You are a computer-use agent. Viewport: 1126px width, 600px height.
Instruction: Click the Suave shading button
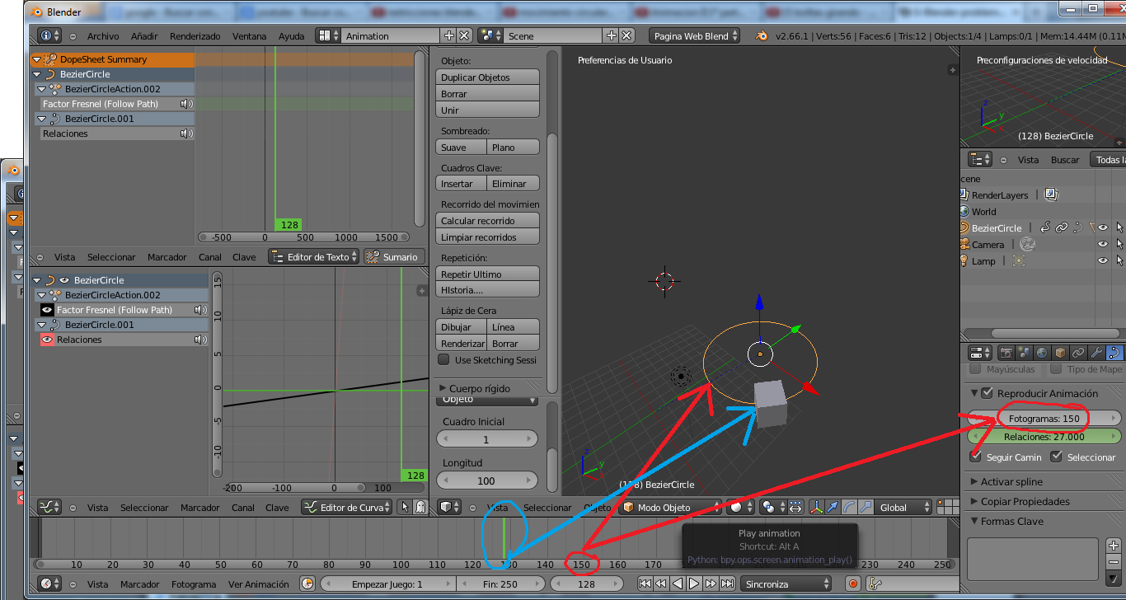click(461, 147)
